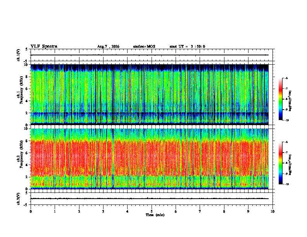
Task: Click the dark 2 kHz band in the ch.1 spectrogram
Action: pyautogui.click(x=149, y=113)
